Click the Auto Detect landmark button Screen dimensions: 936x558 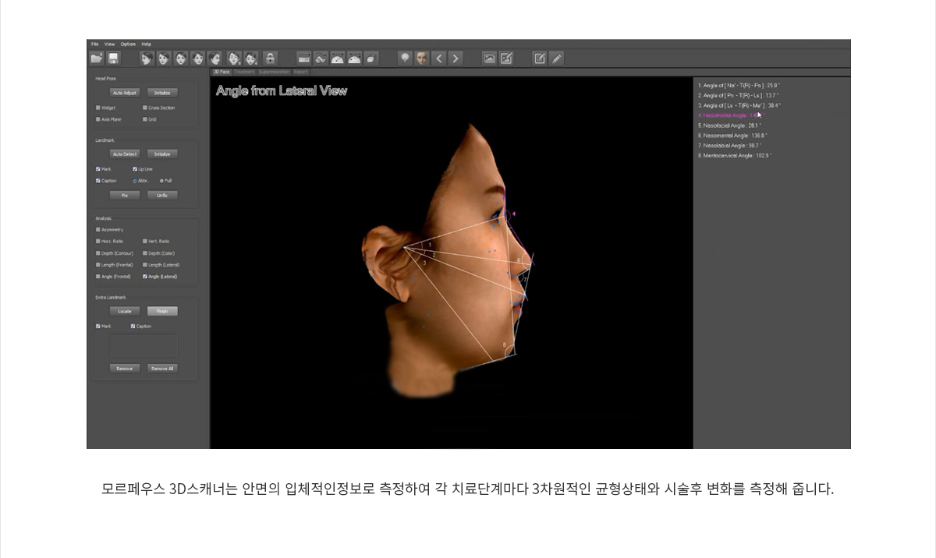click(124, 154)
